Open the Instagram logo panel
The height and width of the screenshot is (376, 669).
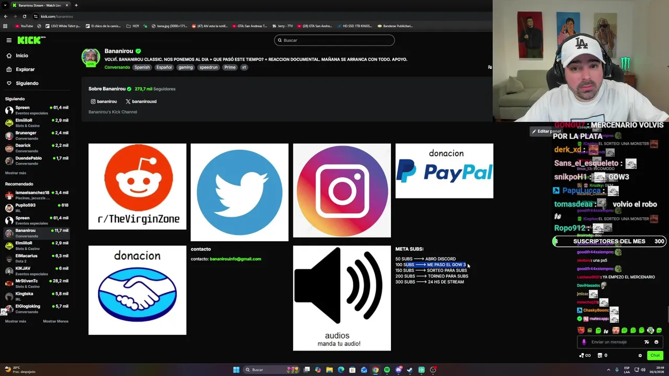click(342, 191)
